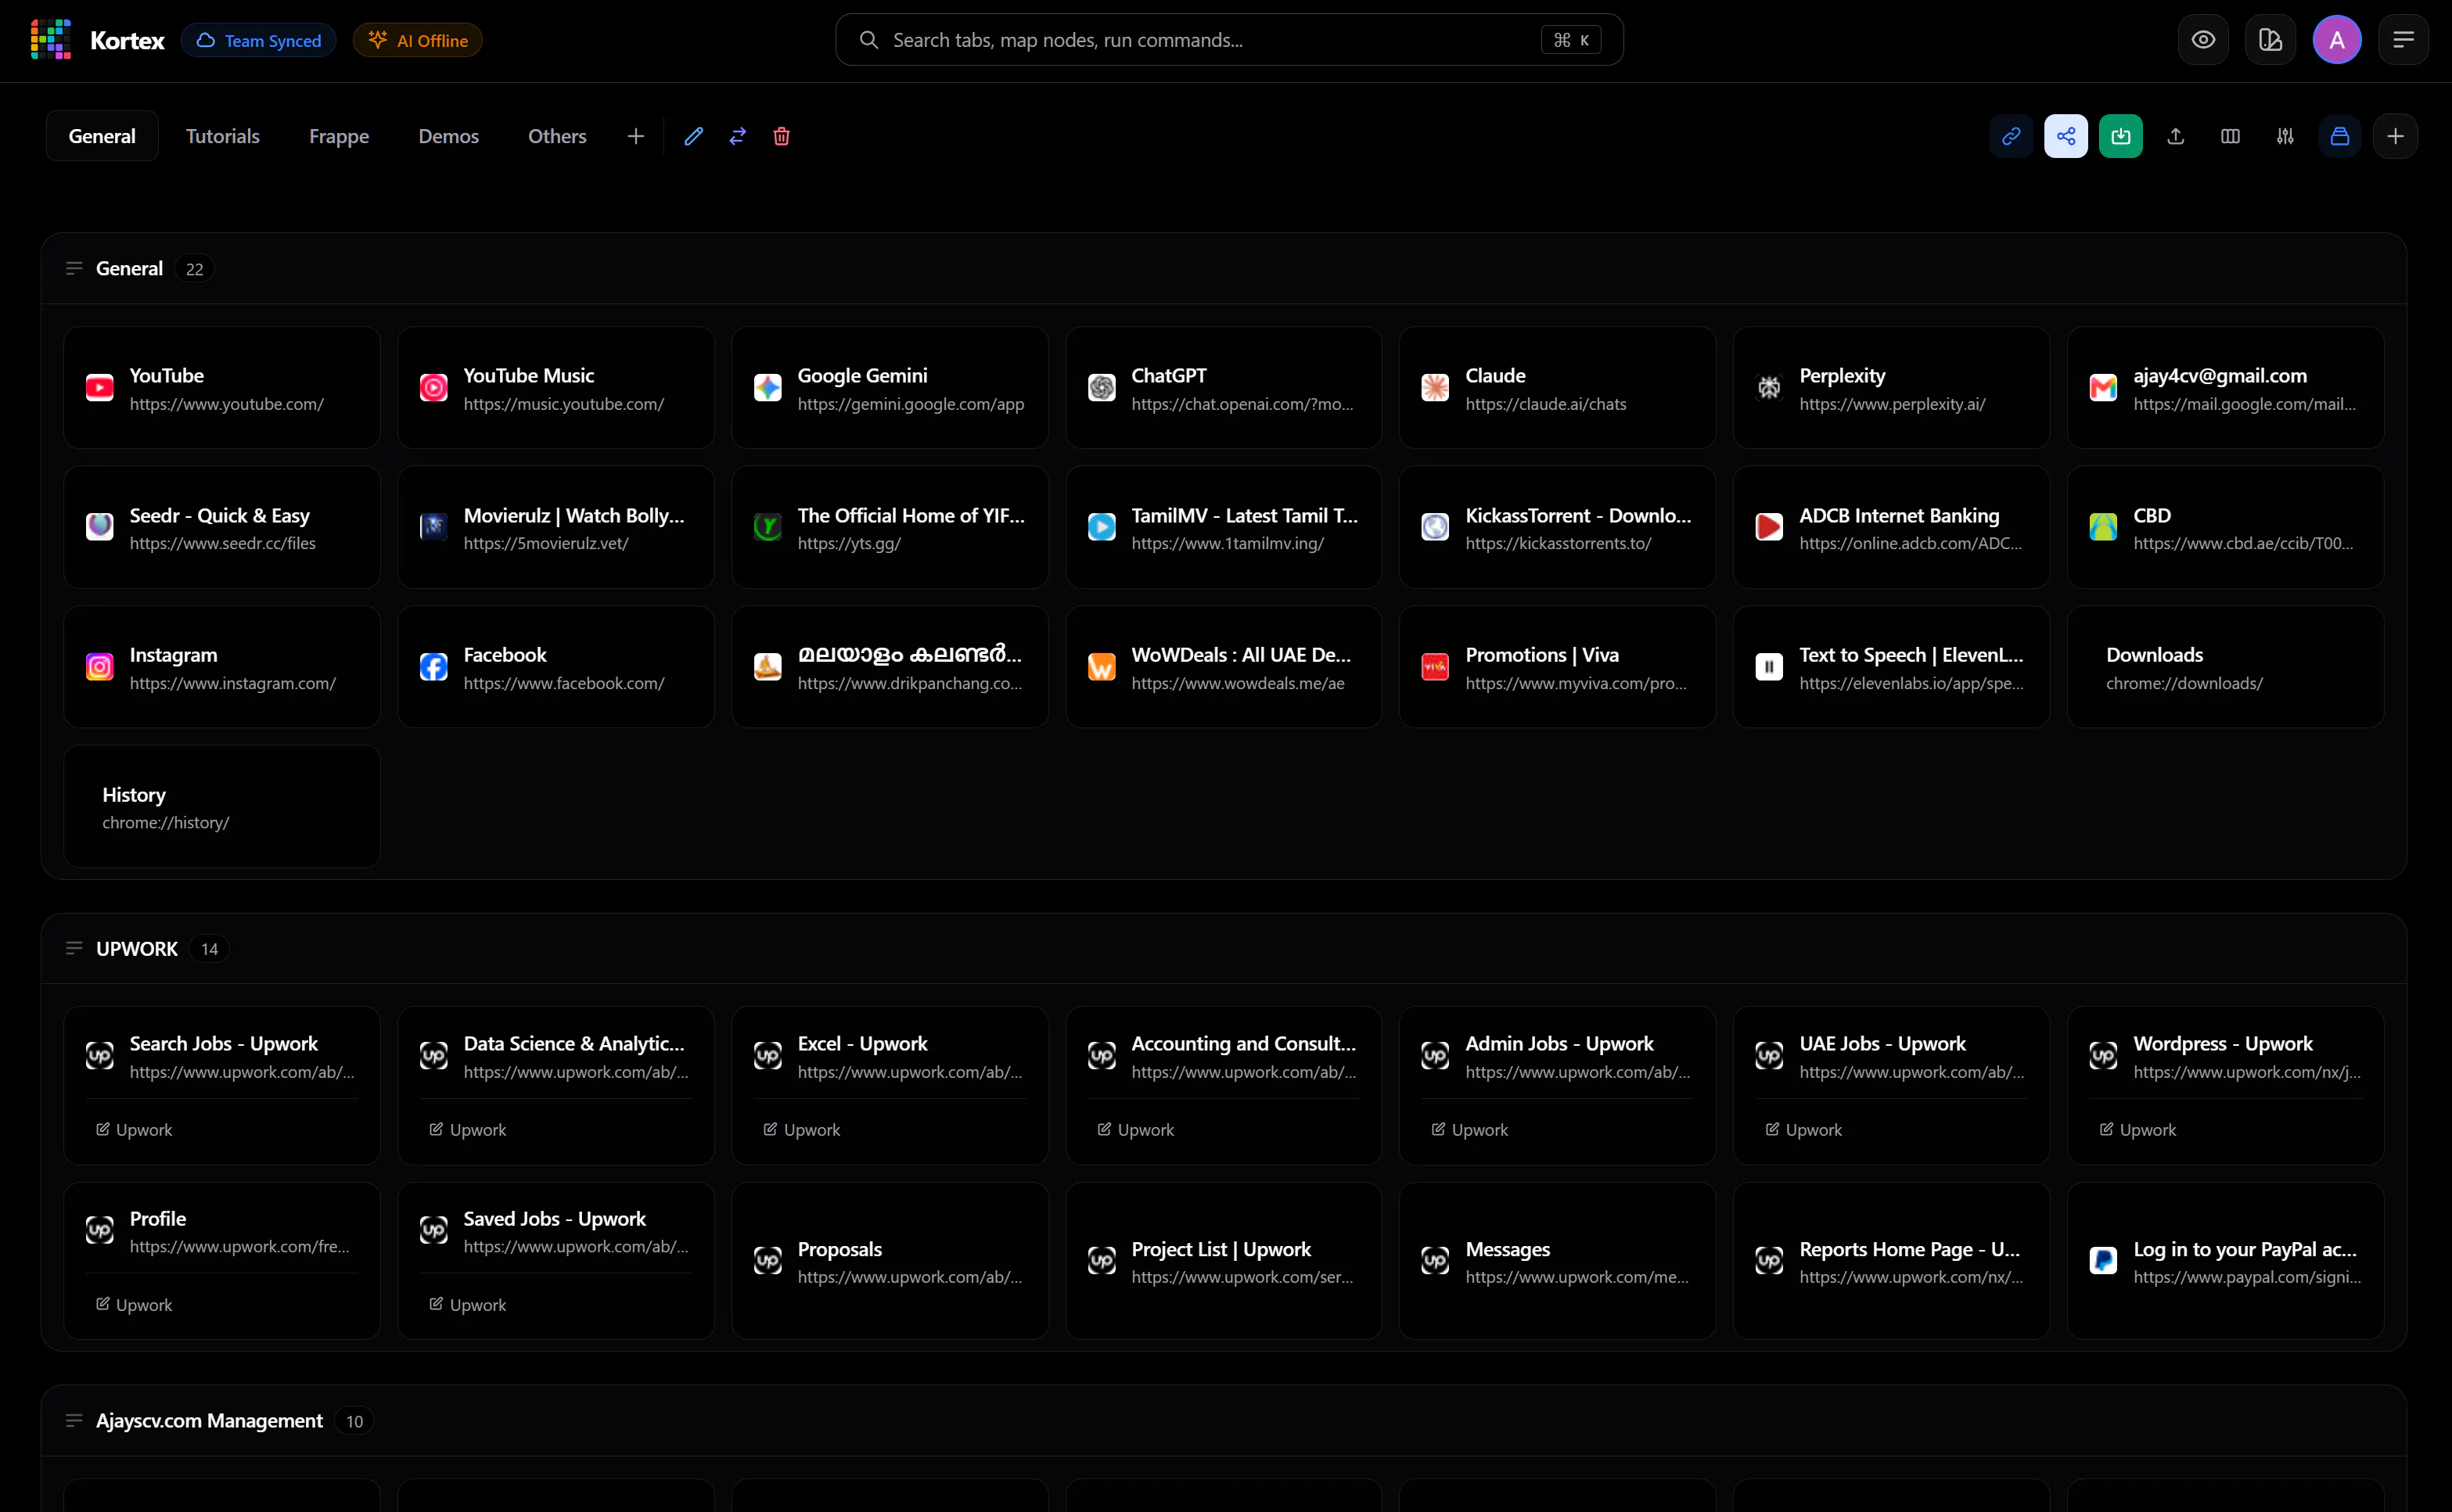
Task: Click the blue storage drawer icon
Action: point(2340,136)
